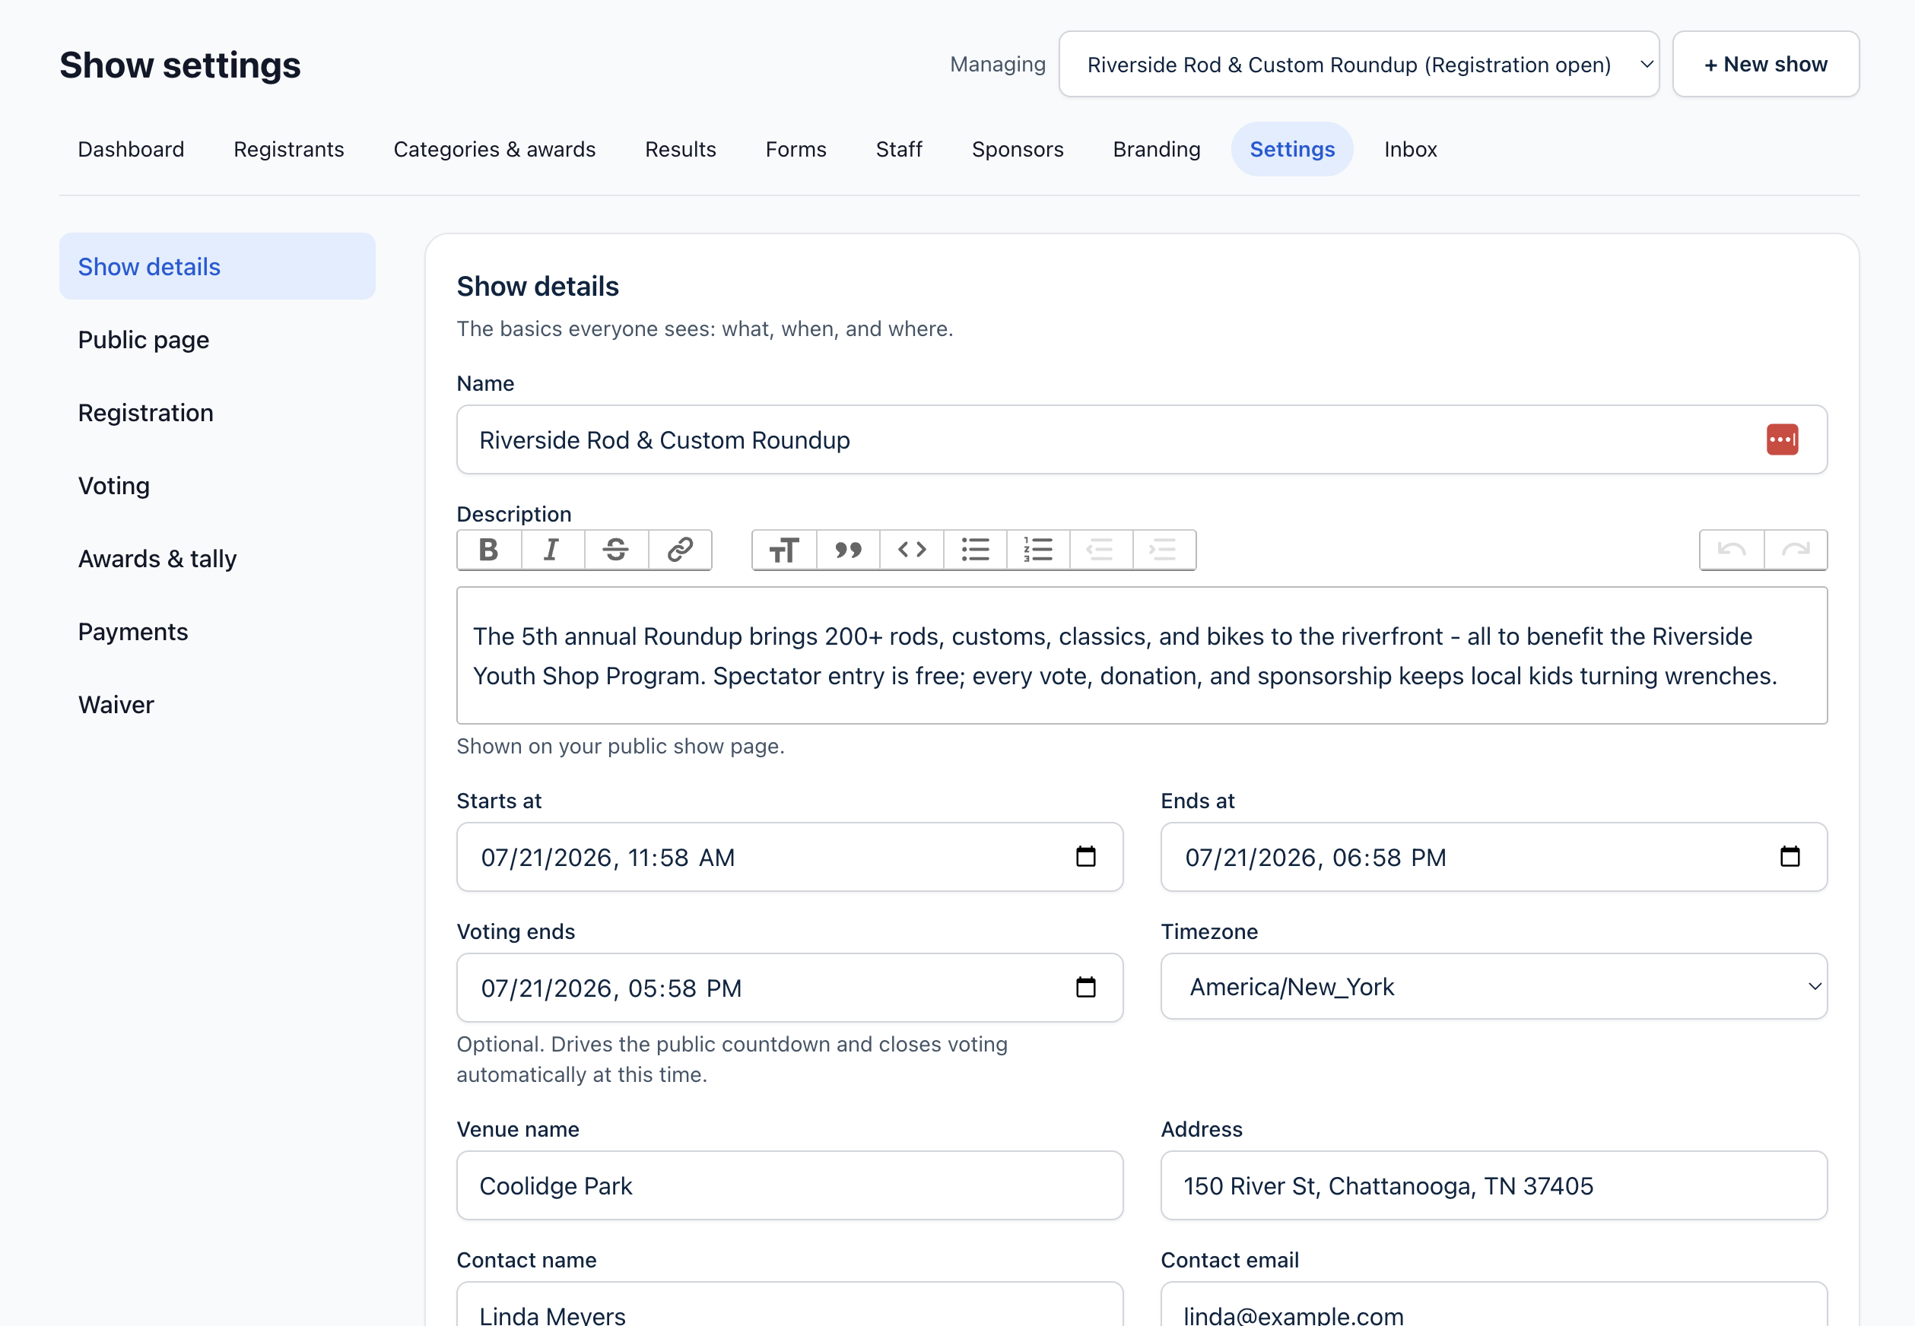Click the show Name input field
The height and width of the screenshot is (1326, 1915).
click(1142, 439)
